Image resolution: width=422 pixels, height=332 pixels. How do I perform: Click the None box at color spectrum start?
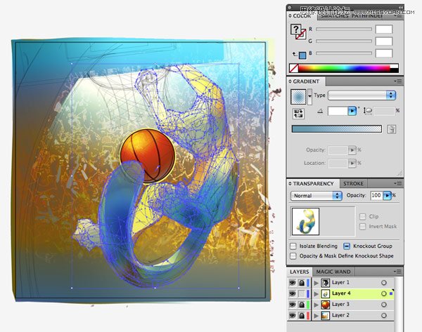[293, 68]
